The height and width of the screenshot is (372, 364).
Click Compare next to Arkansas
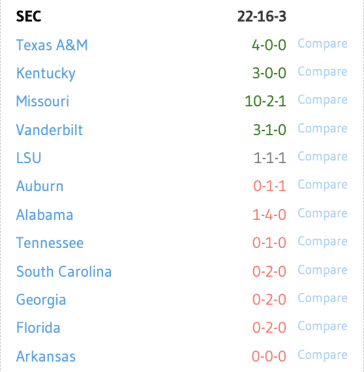(323, 355)
